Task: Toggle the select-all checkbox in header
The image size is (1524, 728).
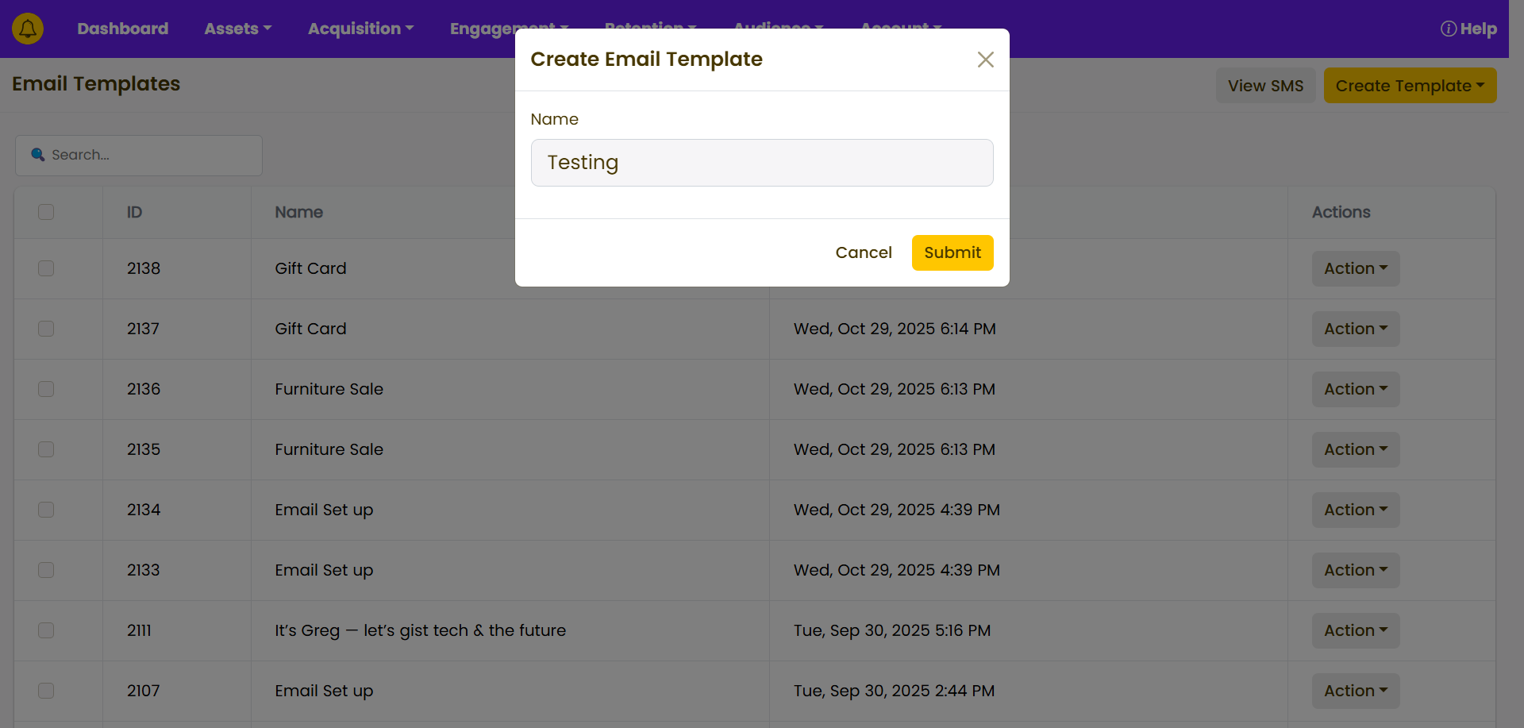Action: pos(46,212)
